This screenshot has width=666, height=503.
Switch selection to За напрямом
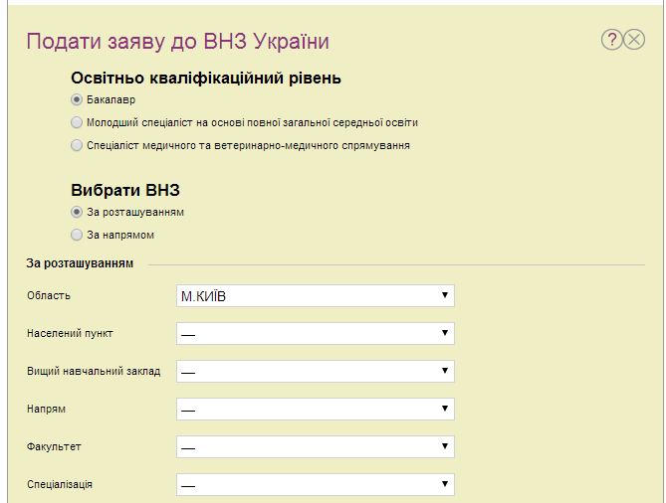[x=77, y=235]
